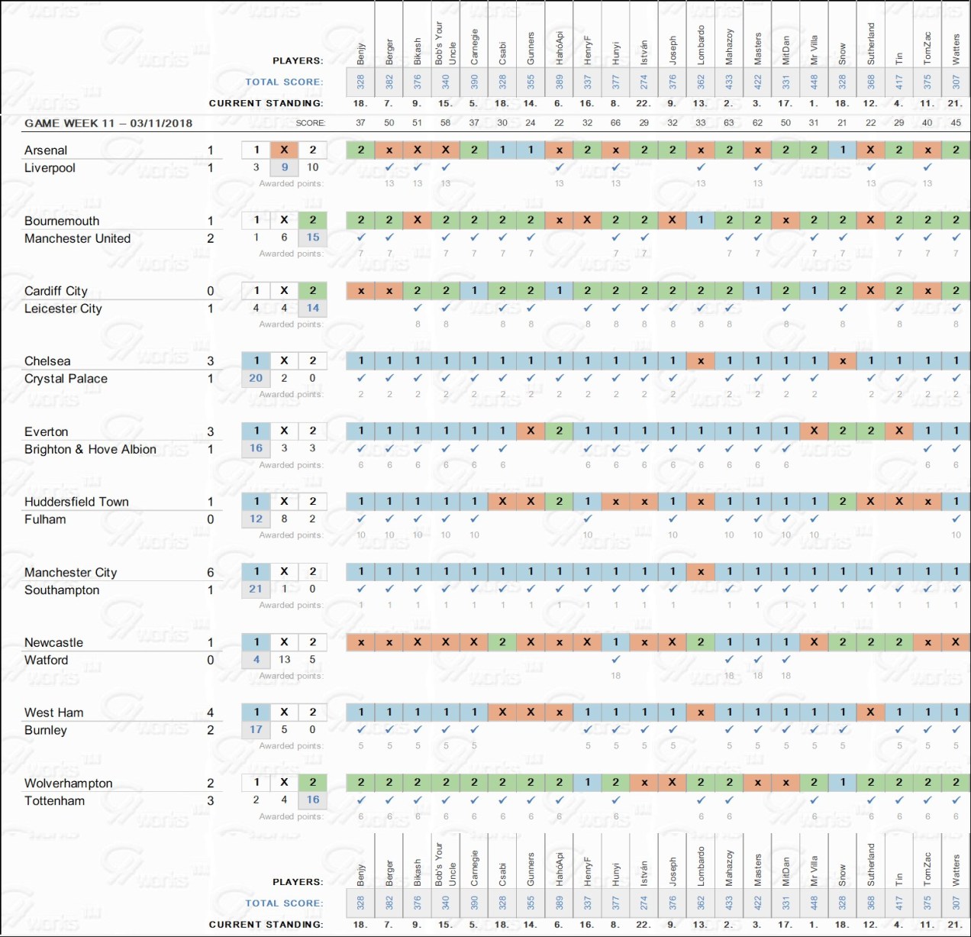
Task: Click the Brighton & Hove Albion team name
Action: 90,449
